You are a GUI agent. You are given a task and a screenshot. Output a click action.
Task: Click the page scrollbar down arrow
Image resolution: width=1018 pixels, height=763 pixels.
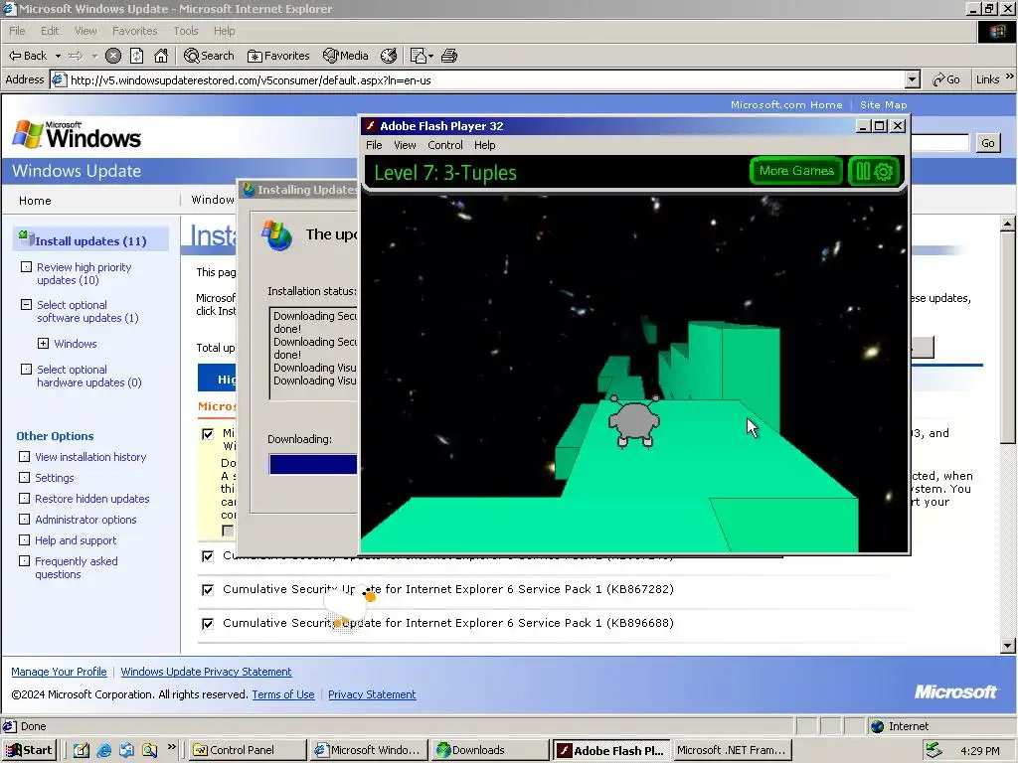point(1008,646)
